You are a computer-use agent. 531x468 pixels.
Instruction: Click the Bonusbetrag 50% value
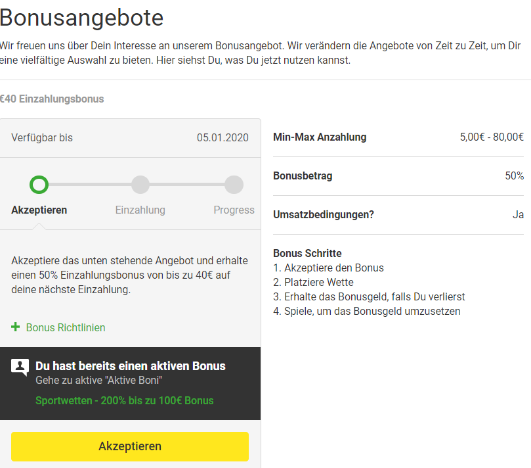tap(515, 175)
